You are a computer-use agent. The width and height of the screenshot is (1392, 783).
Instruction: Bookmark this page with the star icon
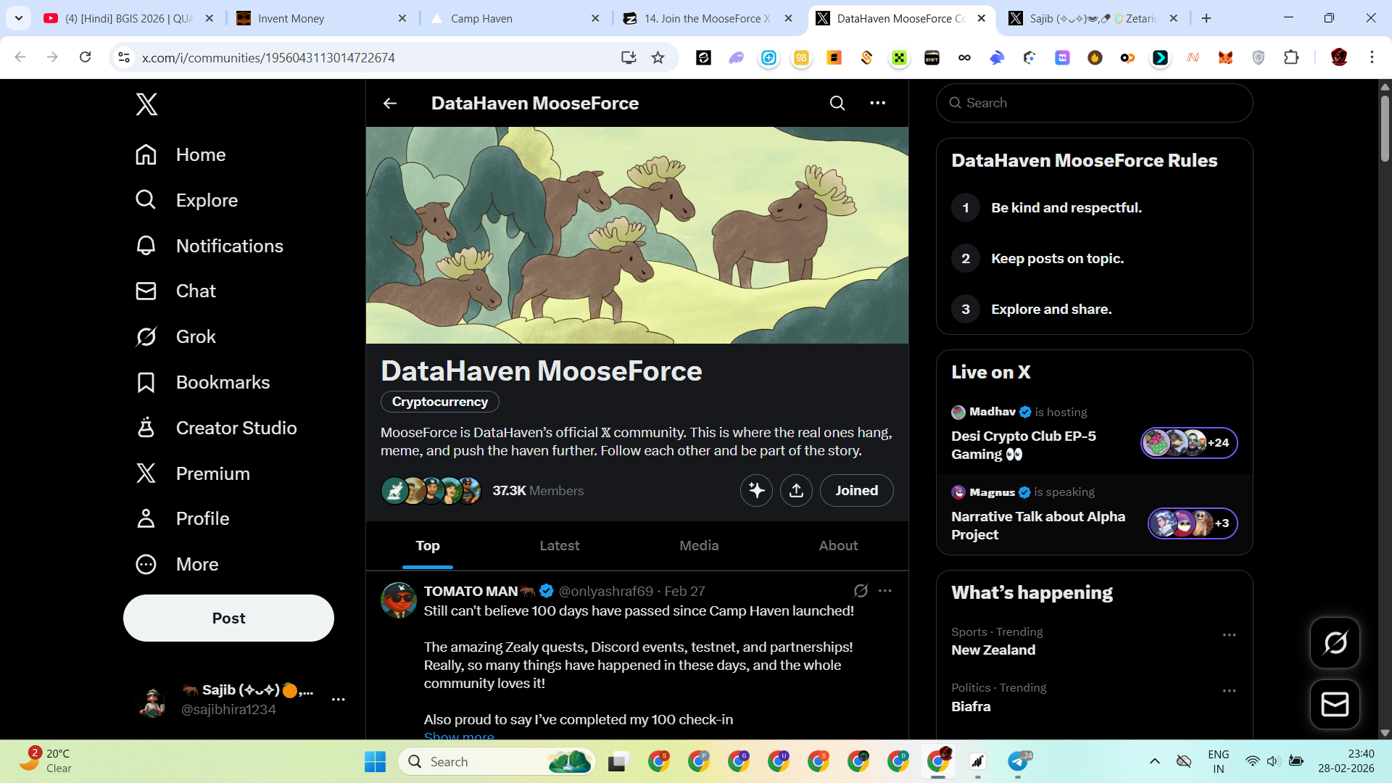[x=658, y=57]
